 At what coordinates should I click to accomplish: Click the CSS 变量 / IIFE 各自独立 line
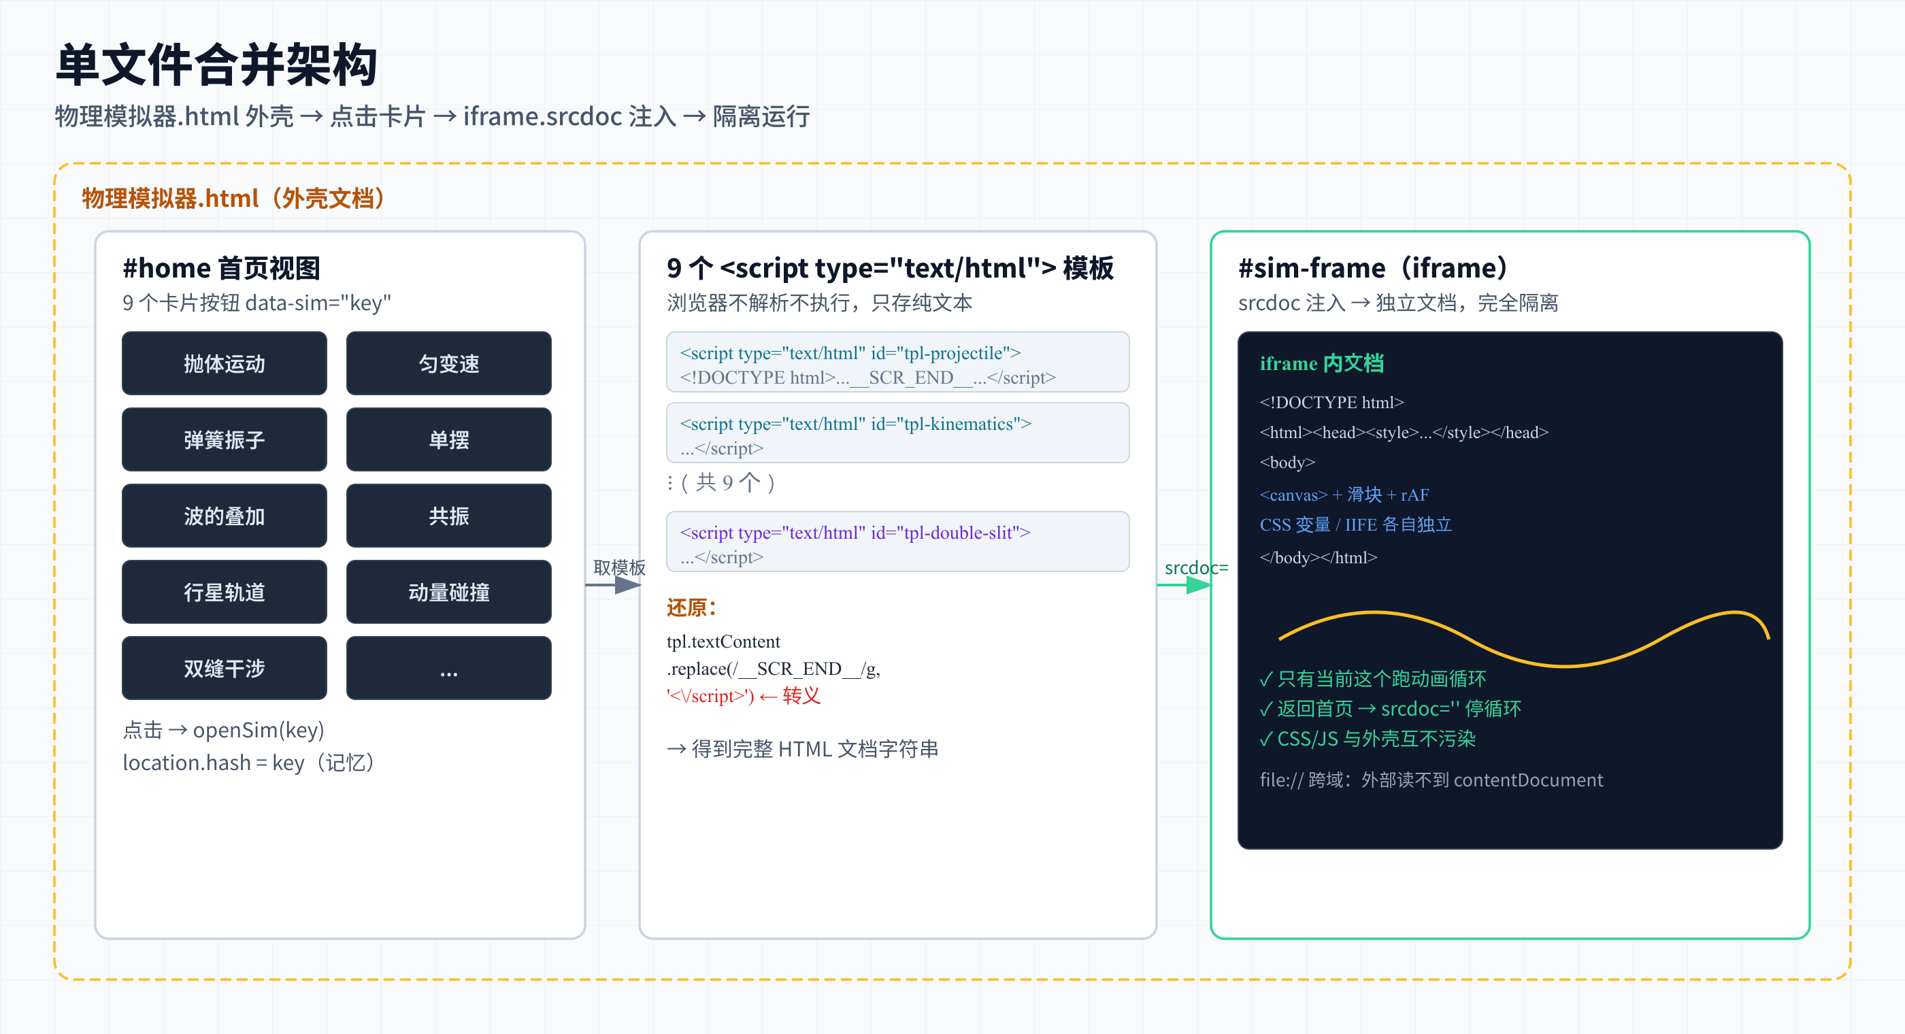(x=1355, y=524)
